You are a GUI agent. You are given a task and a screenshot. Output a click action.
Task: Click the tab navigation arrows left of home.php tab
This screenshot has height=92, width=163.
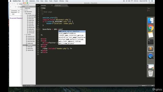pyautogui.click(x=37, y=6)
